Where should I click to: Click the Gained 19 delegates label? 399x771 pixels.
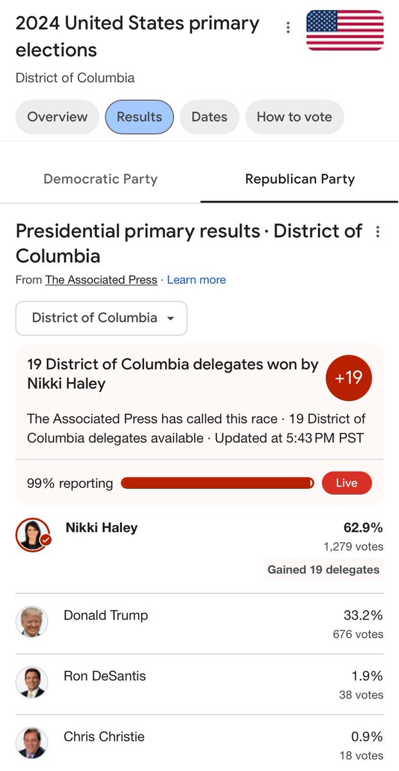(323, 570)
